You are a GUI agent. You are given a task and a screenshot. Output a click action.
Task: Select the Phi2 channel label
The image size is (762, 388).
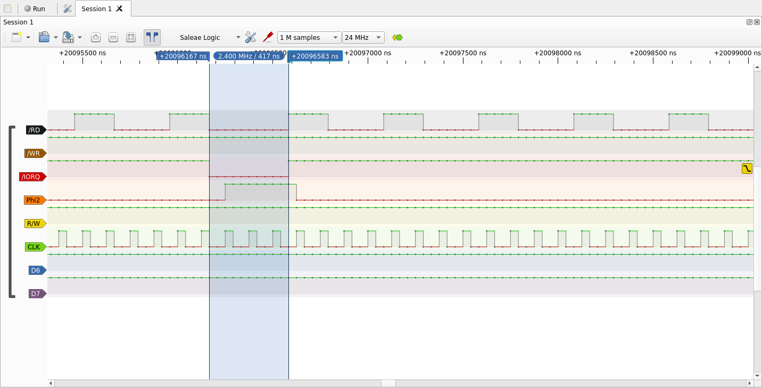[x=35, y=200]
